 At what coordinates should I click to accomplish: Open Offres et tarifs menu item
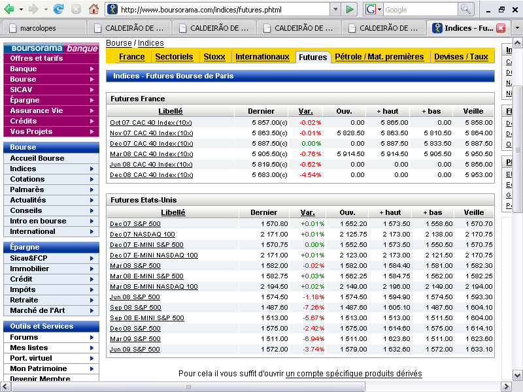pyautogui.click(x=51, y=58)
